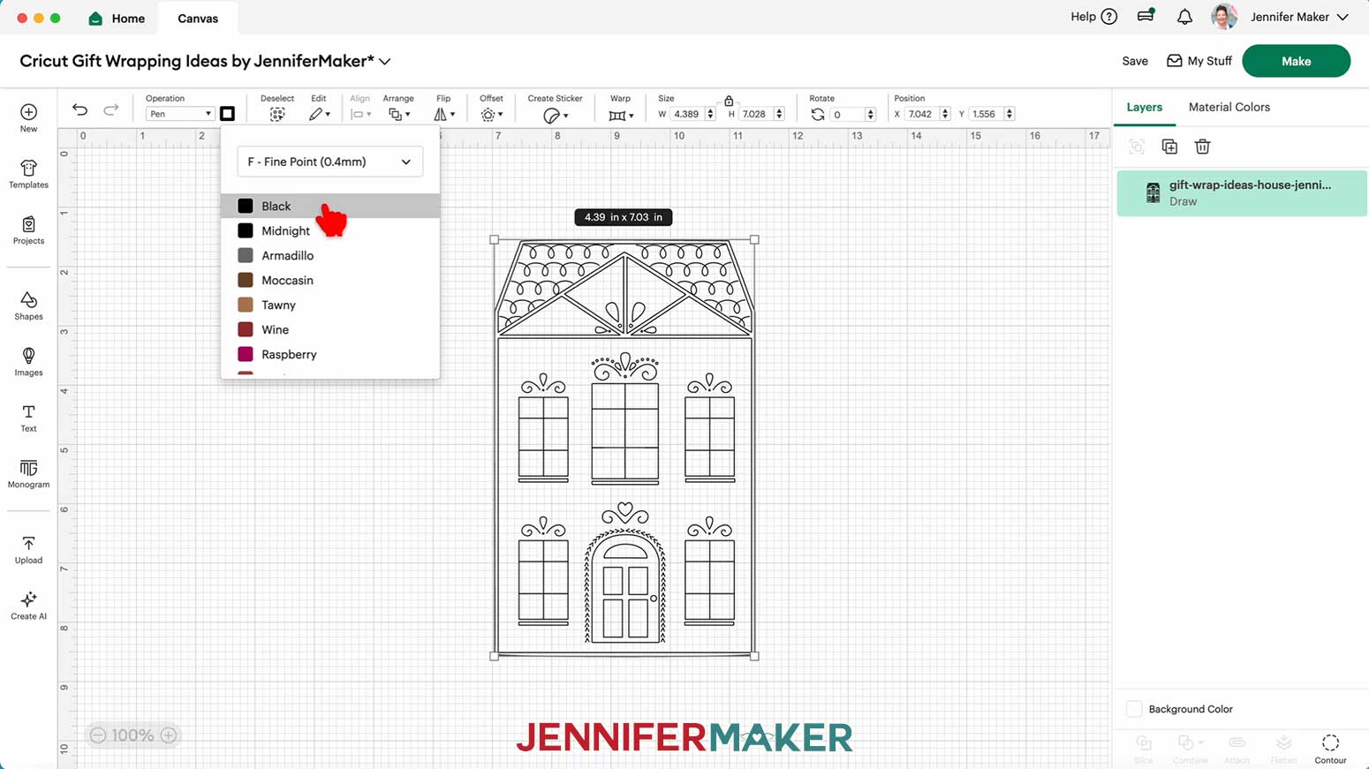Open the Projects sidebar icon
Screen dimensions: 1369x769
pos(28,224)
